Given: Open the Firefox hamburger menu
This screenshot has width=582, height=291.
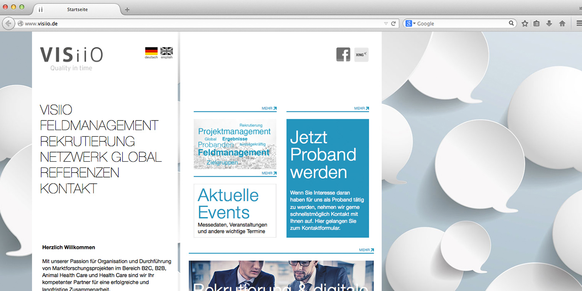Looking at the screenshot, I should tap(579, 24).
